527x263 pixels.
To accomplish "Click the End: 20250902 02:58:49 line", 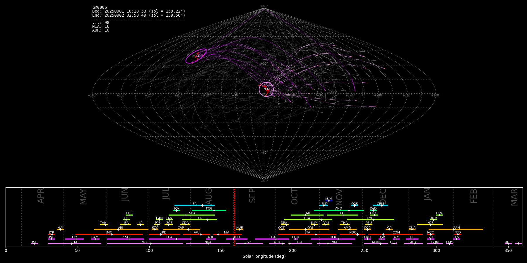I will pyautogui.click(x=139, y=15).
